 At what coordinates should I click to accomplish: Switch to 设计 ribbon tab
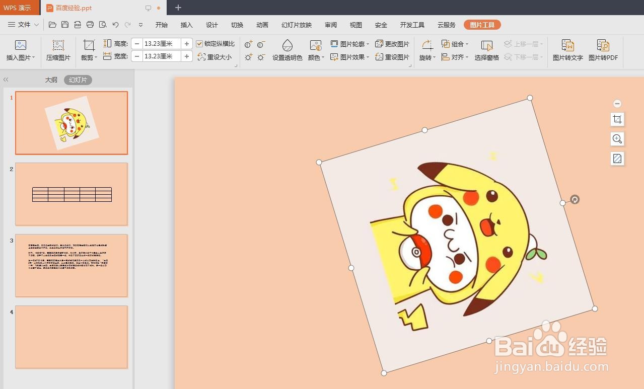(212, 25)
